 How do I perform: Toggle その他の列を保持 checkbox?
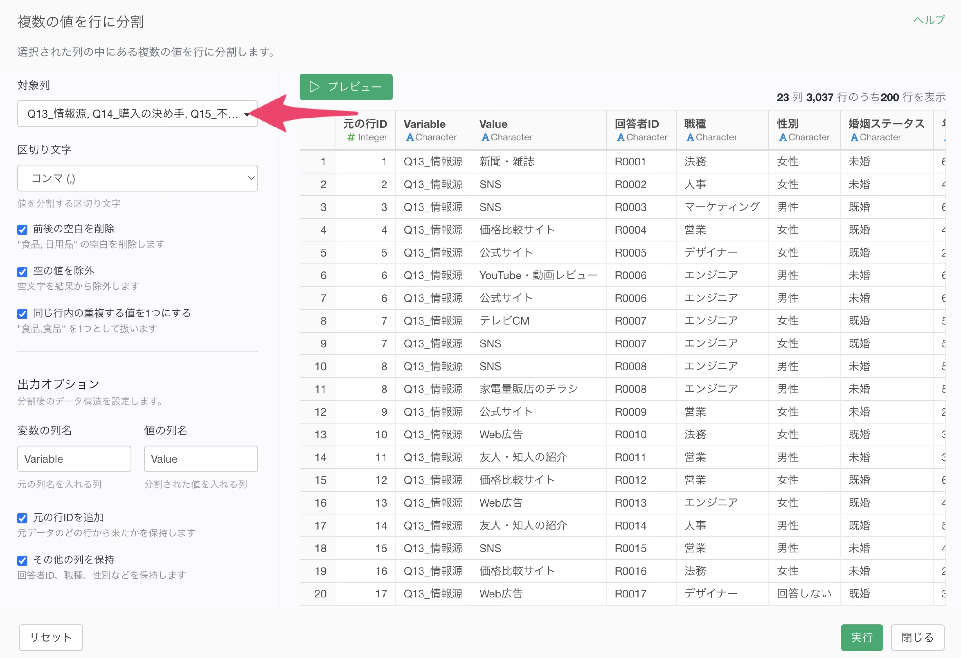coord(22,560)
